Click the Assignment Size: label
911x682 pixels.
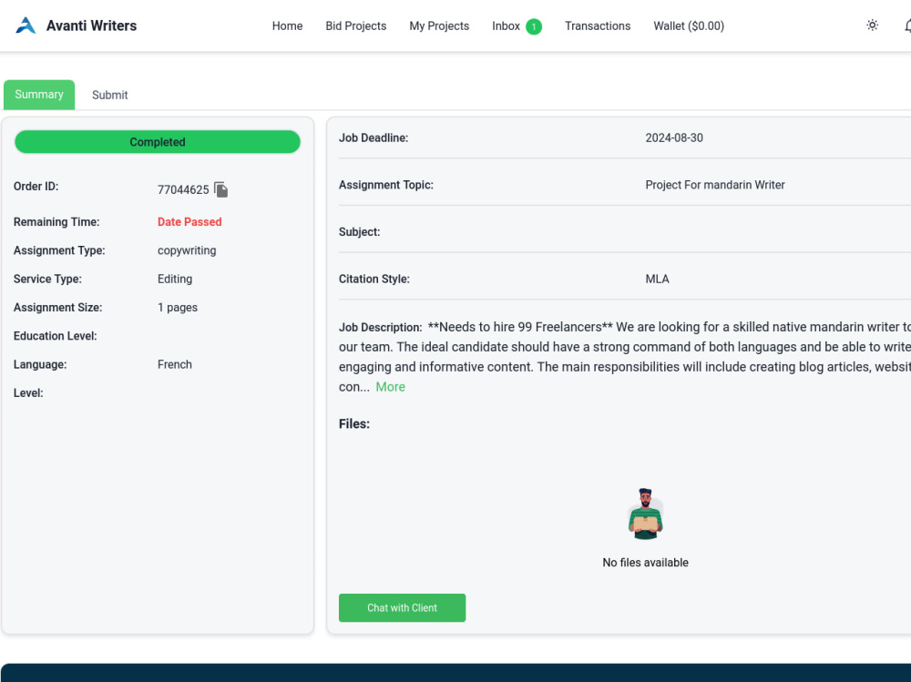click(x=57, y=307)
